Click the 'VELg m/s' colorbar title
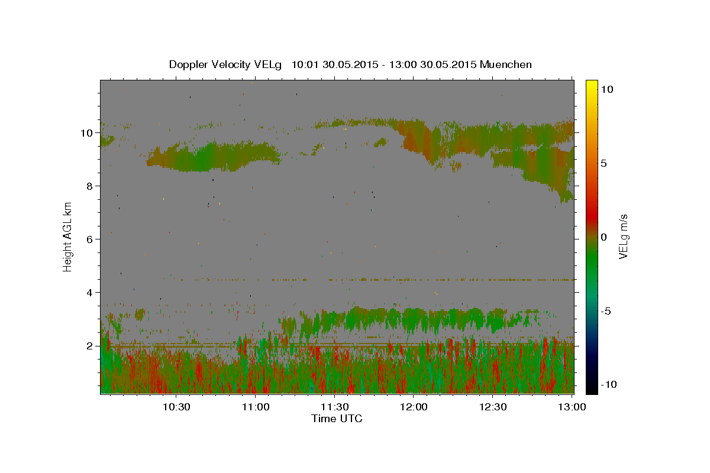 click(623, 237)
